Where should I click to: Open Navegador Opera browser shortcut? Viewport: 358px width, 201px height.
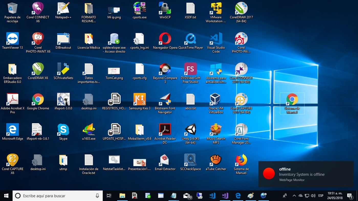pos(165,41)
